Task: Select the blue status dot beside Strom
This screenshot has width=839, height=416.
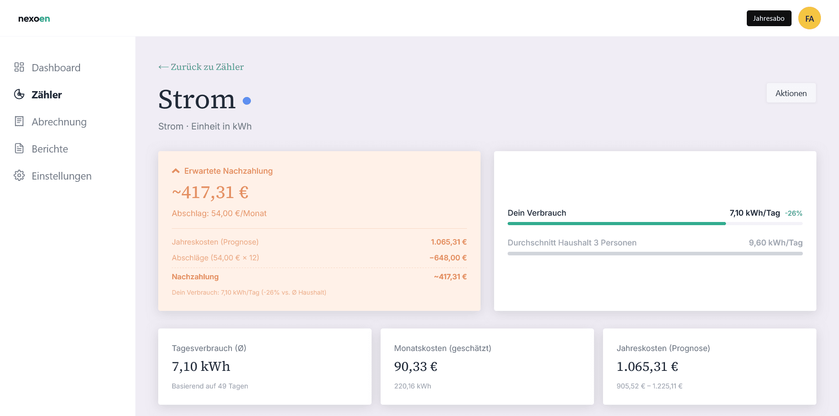Action: pyautogui.click(x=247, y=101)
